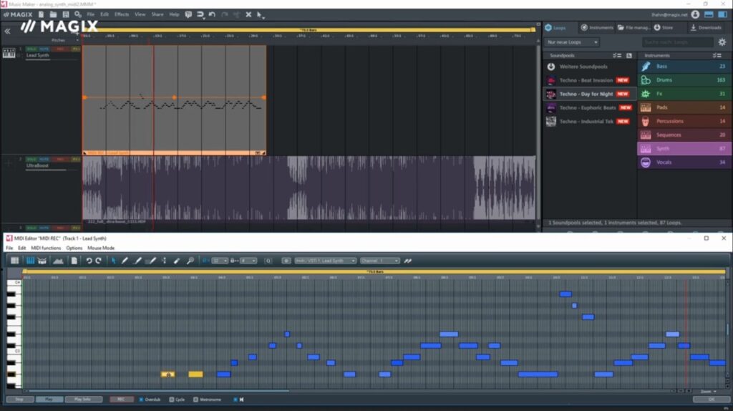Open the MIDI functions menu
Screen dimensions: 733x411
coord(46,248)
